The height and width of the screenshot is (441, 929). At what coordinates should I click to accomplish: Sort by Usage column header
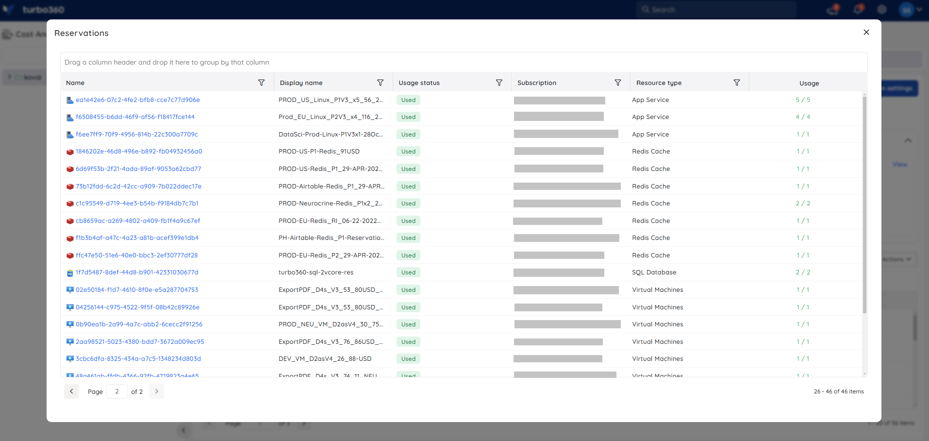tap(809, 84)
